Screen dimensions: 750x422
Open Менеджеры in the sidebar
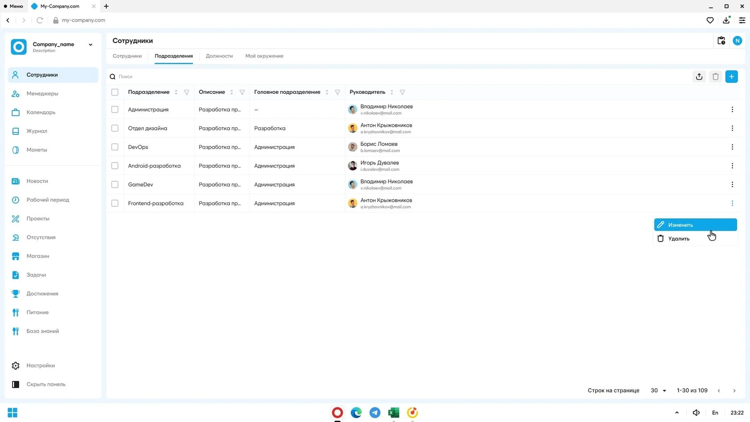click(x=53, y=94)
